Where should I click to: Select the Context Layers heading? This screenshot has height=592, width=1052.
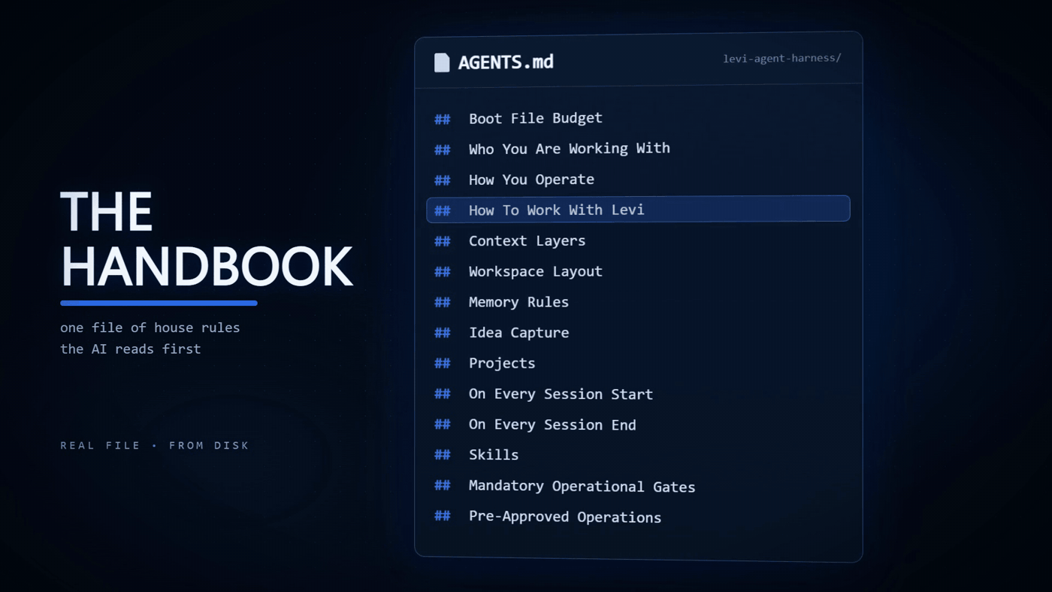point(527,241)
